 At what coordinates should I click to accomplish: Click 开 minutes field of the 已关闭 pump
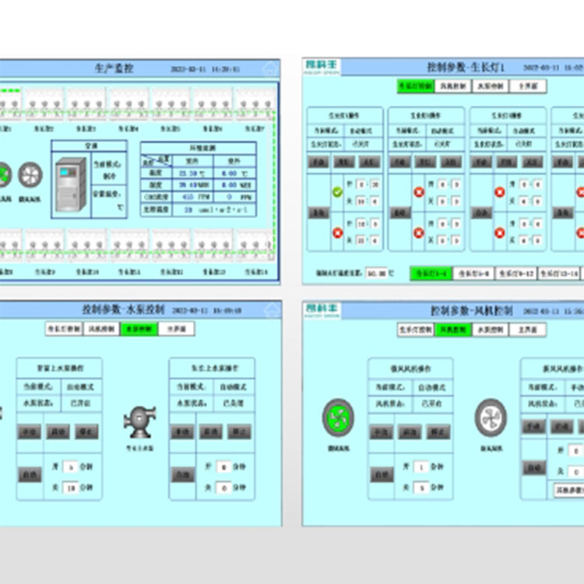223,466
